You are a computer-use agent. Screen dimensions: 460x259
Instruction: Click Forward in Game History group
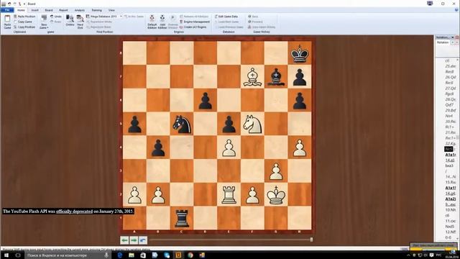click(x=255, y=22)
